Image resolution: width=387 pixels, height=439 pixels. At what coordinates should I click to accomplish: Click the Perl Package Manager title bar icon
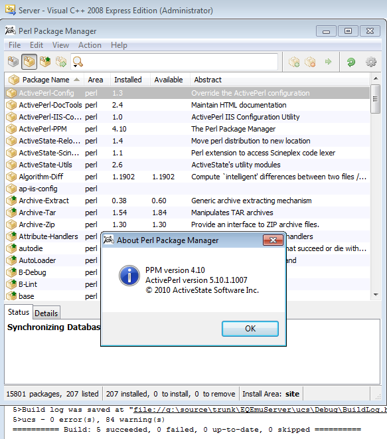coord(11,31)
